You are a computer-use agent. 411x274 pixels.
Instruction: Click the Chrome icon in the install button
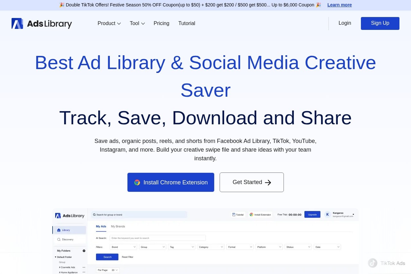pyautogui.click(x=137, y=182)
